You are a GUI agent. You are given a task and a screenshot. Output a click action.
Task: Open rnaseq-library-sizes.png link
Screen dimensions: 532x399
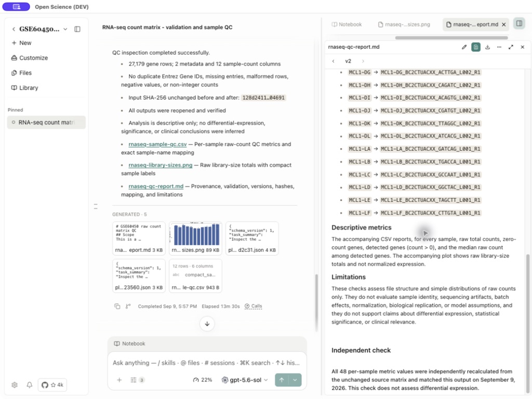click(x=160, y=165)
